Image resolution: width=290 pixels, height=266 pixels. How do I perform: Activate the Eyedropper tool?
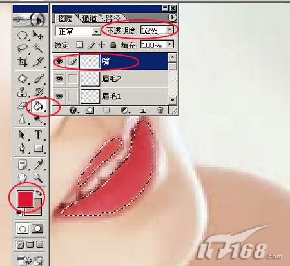click(38, 165)
